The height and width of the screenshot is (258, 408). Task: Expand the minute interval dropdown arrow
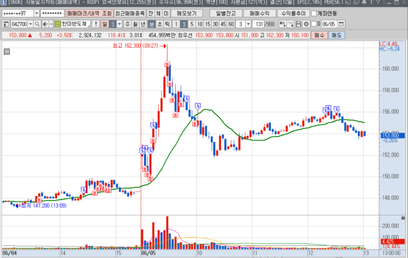(x=248, y=24)
